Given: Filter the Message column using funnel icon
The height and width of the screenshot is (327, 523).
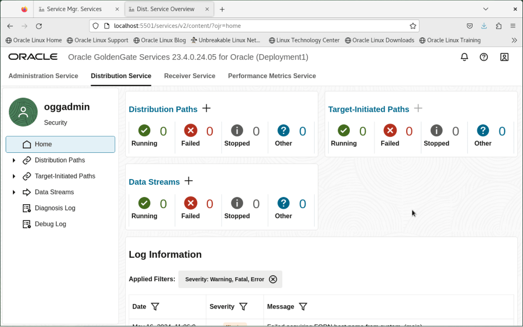Looking at the screenshot, I should coord(303,306).
